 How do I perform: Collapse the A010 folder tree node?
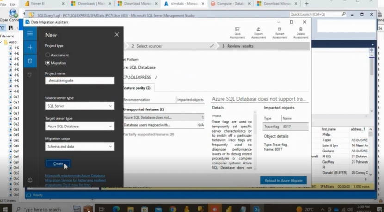pos(1,42)
